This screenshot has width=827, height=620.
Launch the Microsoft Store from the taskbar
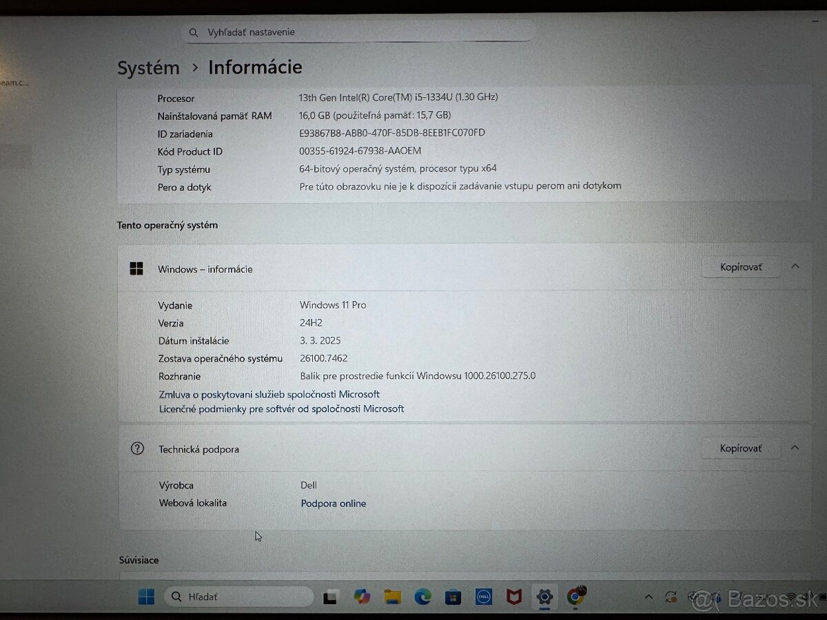pyautogui.click(x=451, y=597)
